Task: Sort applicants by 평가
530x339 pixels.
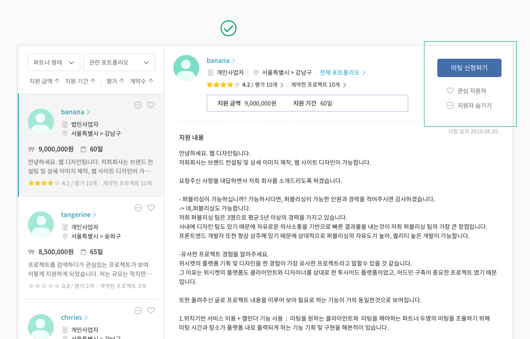Action: coord(115,81)
